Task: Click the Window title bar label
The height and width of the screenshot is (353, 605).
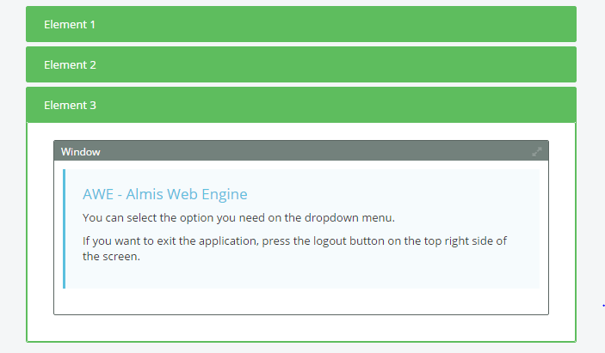Action: [x=81, y=152]
